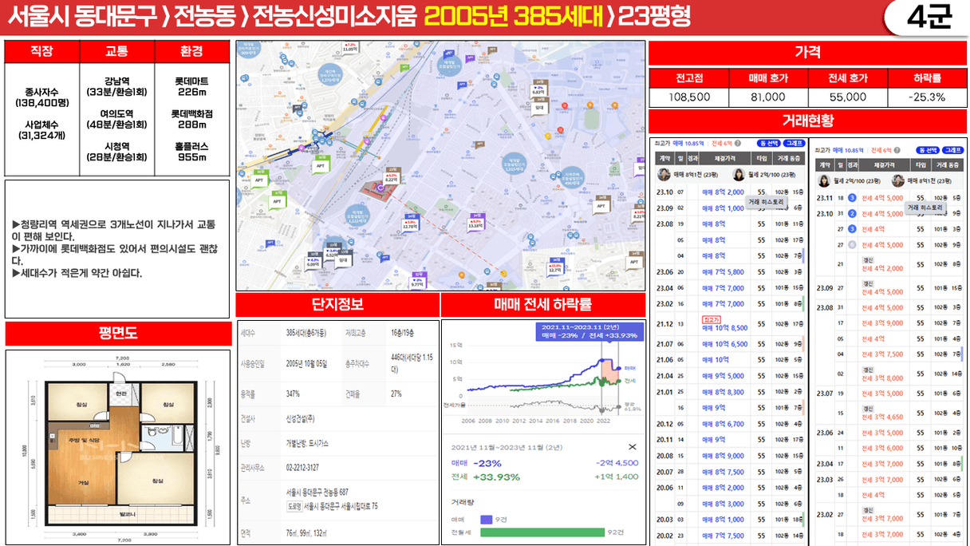
Task: Click the +1억 1,400 jeonse change value
Action: click(617, 477)
